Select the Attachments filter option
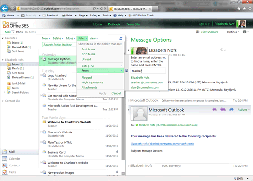Viewport: 253px width, 181px height. [x=90, y=87]
